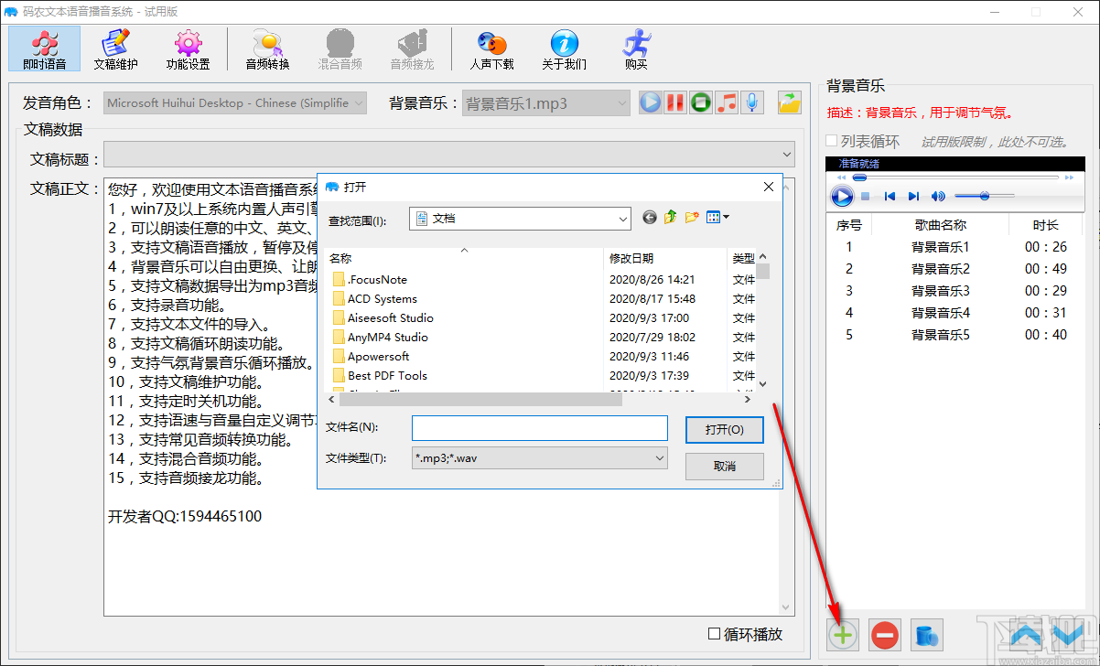The height and width of the screenshot is (666, 1100).
Task: Click the 打开(O) button
Action: point(724,429)
